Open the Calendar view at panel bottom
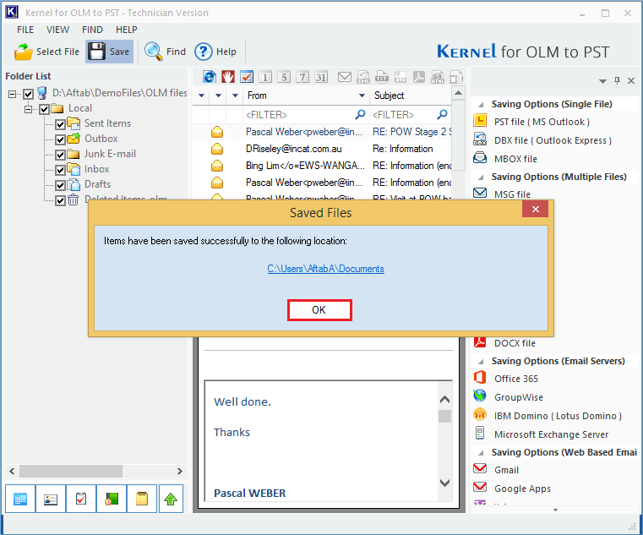This screenshot has width=643, height=535. 20,499
